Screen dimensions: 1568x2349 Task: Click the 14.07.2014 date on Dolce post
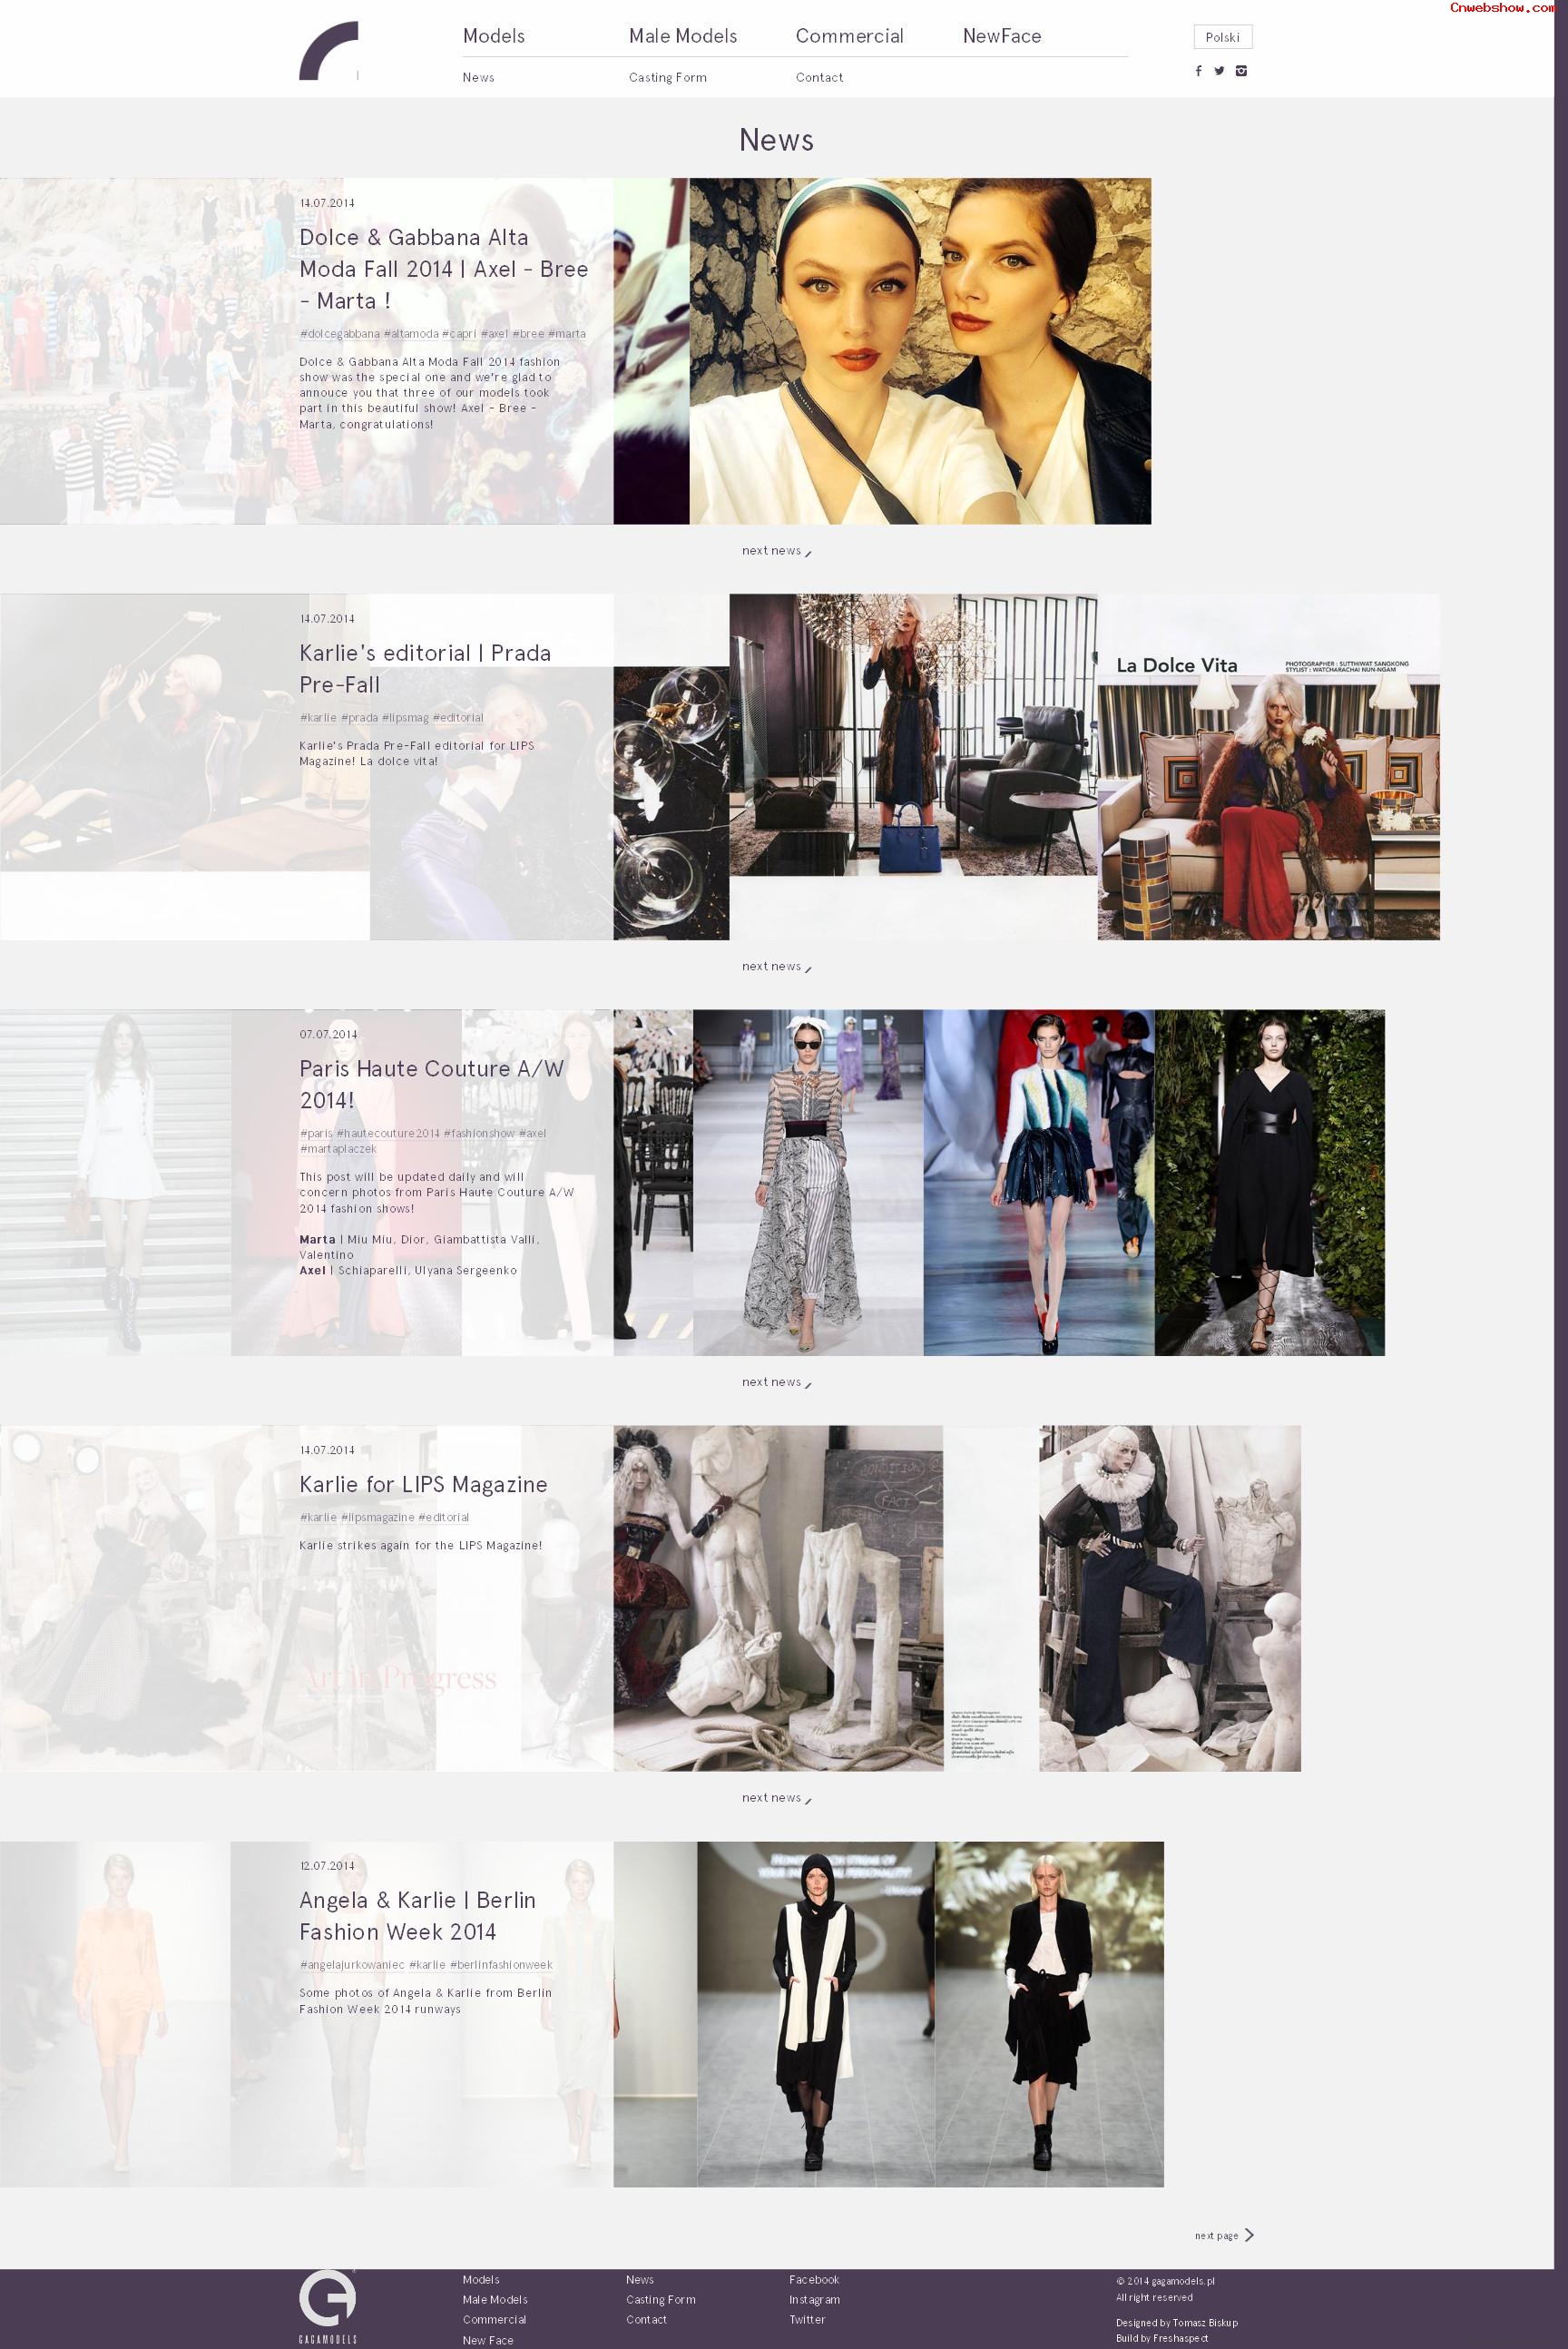pyautogui.click(x=327, y=203)
